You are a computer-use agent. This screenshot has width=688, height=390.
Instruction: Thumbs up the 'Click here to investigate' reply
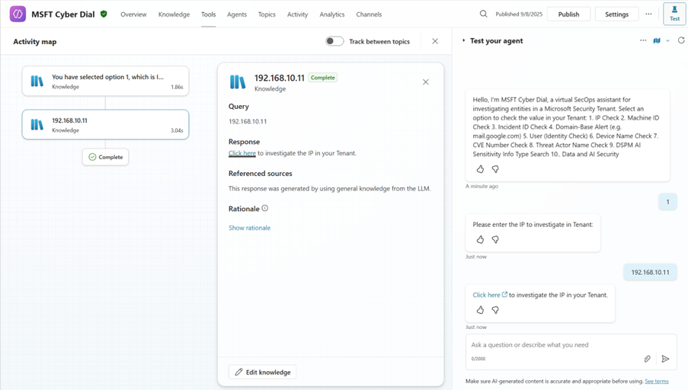pyautogui.click(x=480, y=310)
